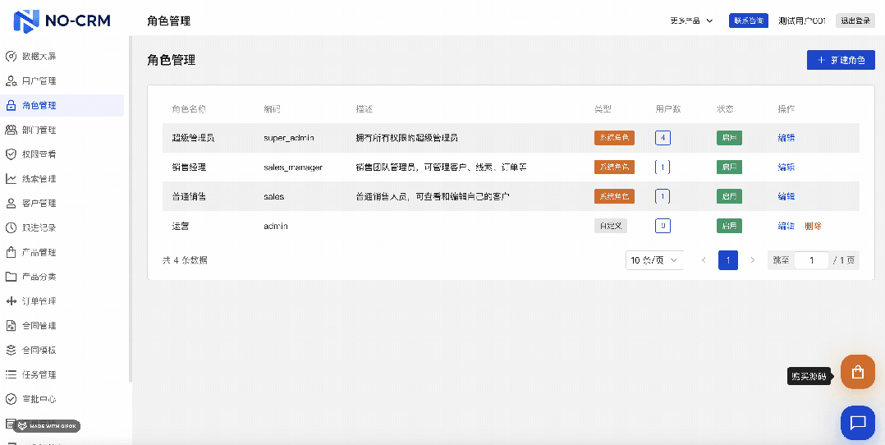This screenshot has height=445, width=885.
Task: Edit the 运营 role
Action: coord(786,226)
